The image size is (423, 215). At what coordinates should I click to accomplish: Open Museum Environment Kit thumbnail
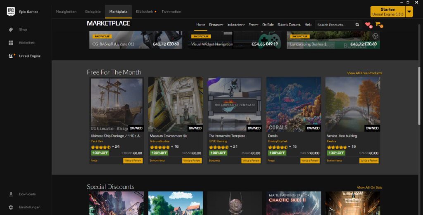pos(176,104)
